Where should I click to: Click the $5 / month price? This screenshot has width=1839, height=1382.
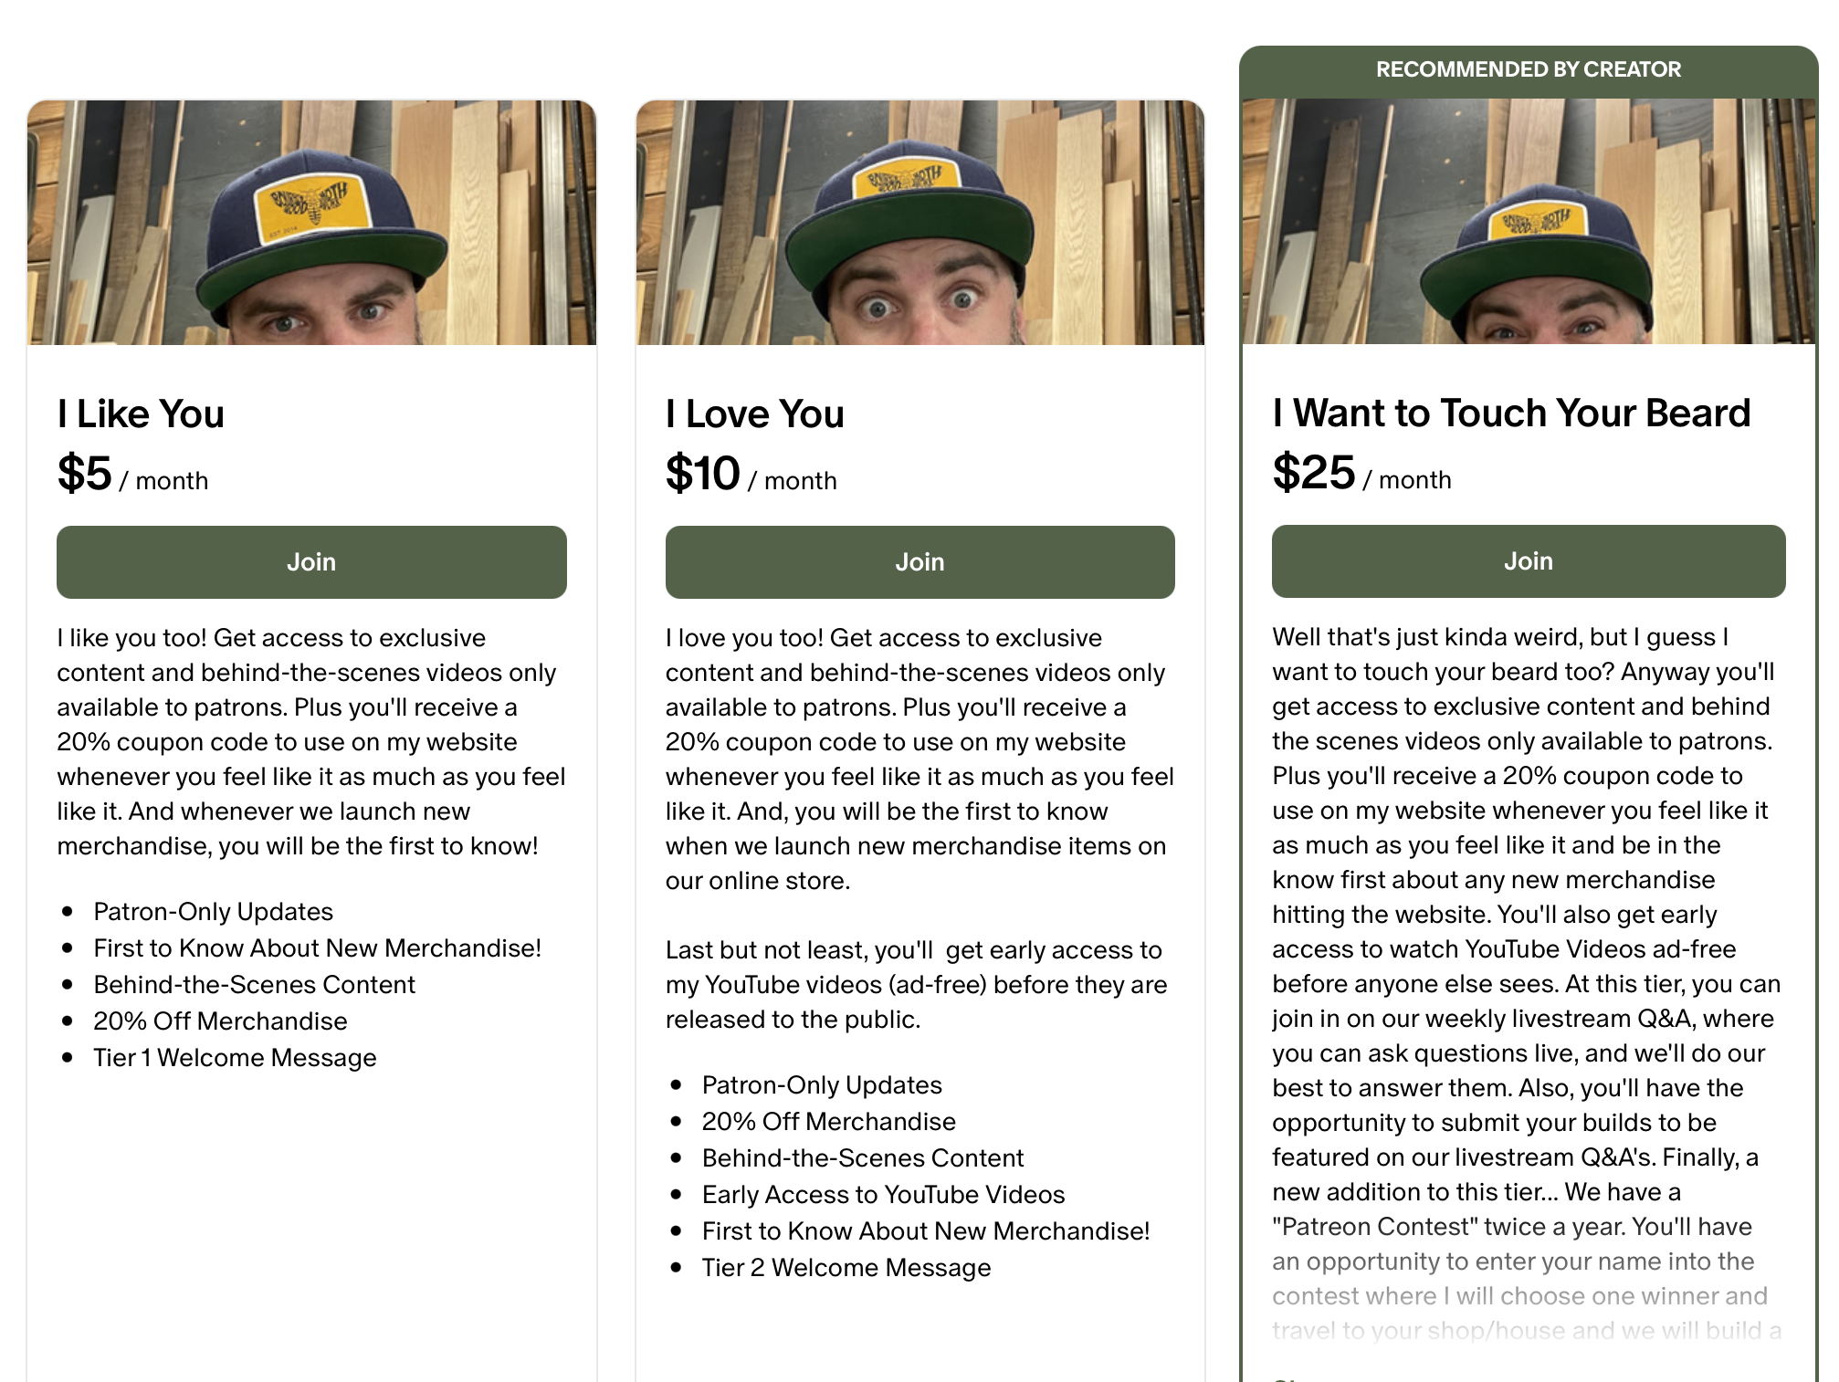(x=132, y=475)
